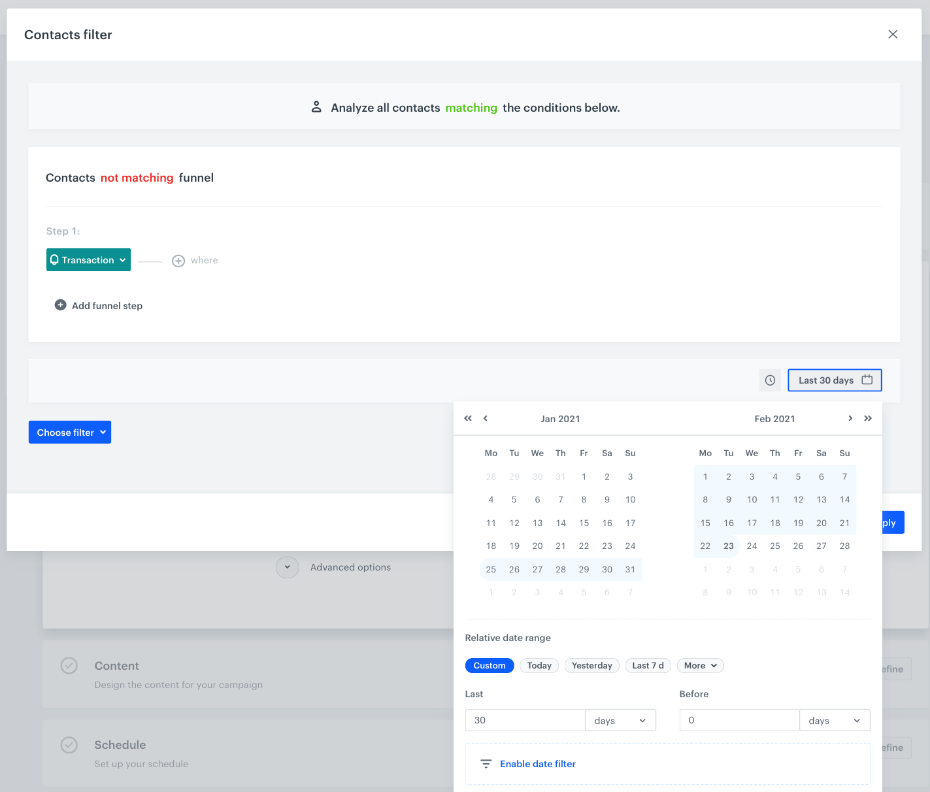The width and height of the screenshot is (930, 792).
Task: Jump to previous year with double-left arrow
Action: (x=468, y=418)
